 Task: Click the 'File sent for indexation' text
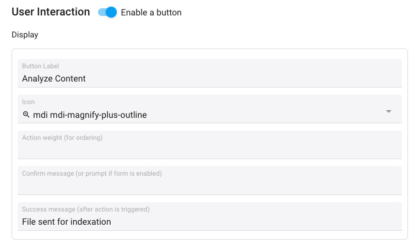tap(67, 222)
